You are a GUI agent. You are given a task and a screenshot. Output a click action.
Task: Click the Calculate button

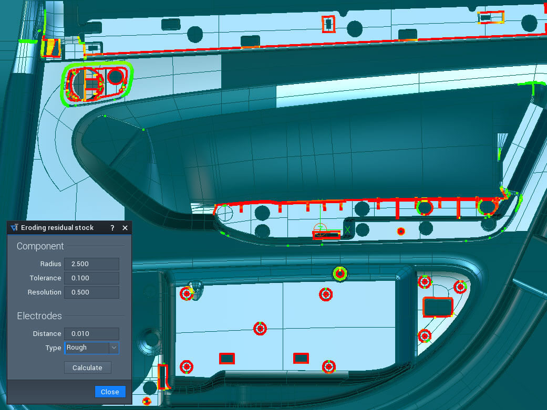pyautogui.click(x=87, y=367)
